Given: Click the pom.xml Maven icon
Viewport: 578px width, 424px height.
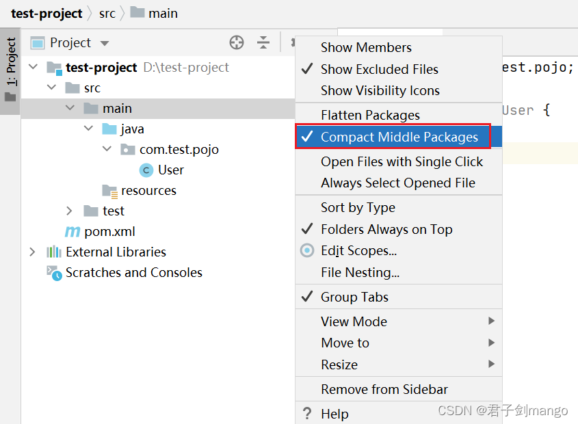Looking at the screenshot, I should [x=73, y=232].
